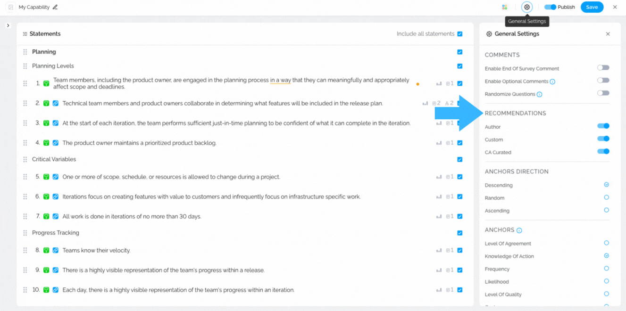Click the info icon beside ANCHORS heading
The image size is (626, 311).
click(x=519, y=230)
